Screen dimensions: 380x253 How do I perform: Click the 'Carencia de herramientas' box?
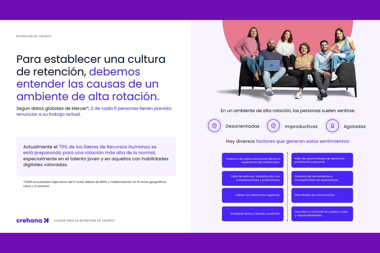[x=322, y=178]
